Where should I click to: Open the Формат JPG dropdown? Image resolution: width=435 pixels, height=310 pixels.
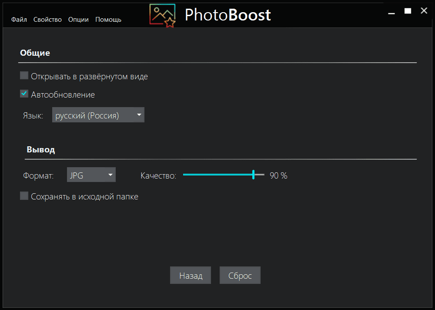(91, 175)
